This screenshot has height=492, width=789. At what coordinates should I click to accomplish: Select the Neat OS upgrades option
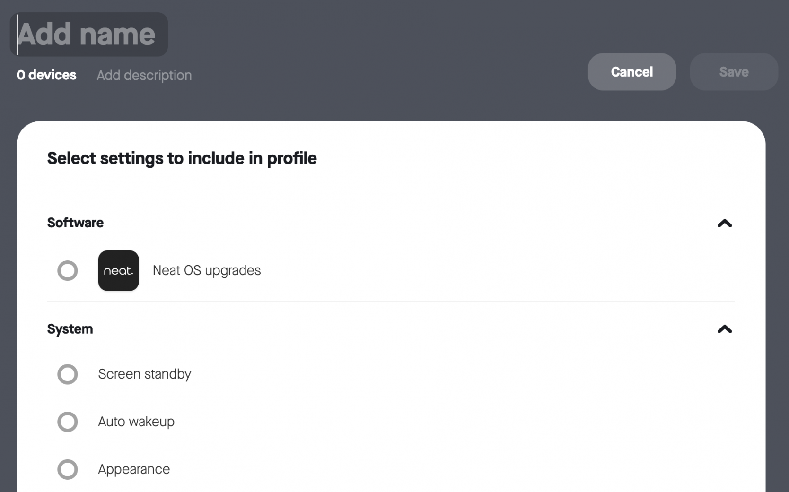click(x=68, y=270)
